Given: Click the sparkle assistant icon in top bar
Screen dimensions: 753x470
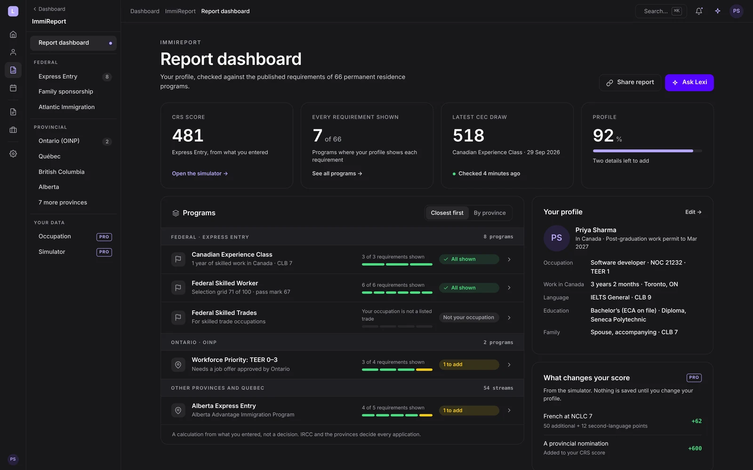Looking at the screenshot, I should [718, 11].
